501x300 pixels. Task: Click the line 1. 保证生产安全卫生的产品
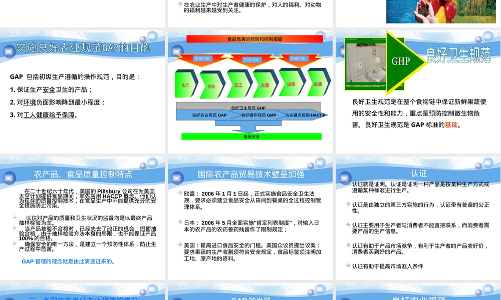click(x=51, y=89)
